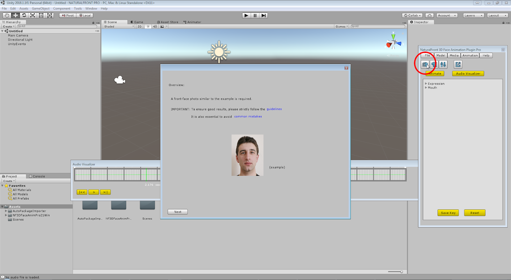Open the Gizmos dropdown

pyautogui.click(x=341, y=27)
